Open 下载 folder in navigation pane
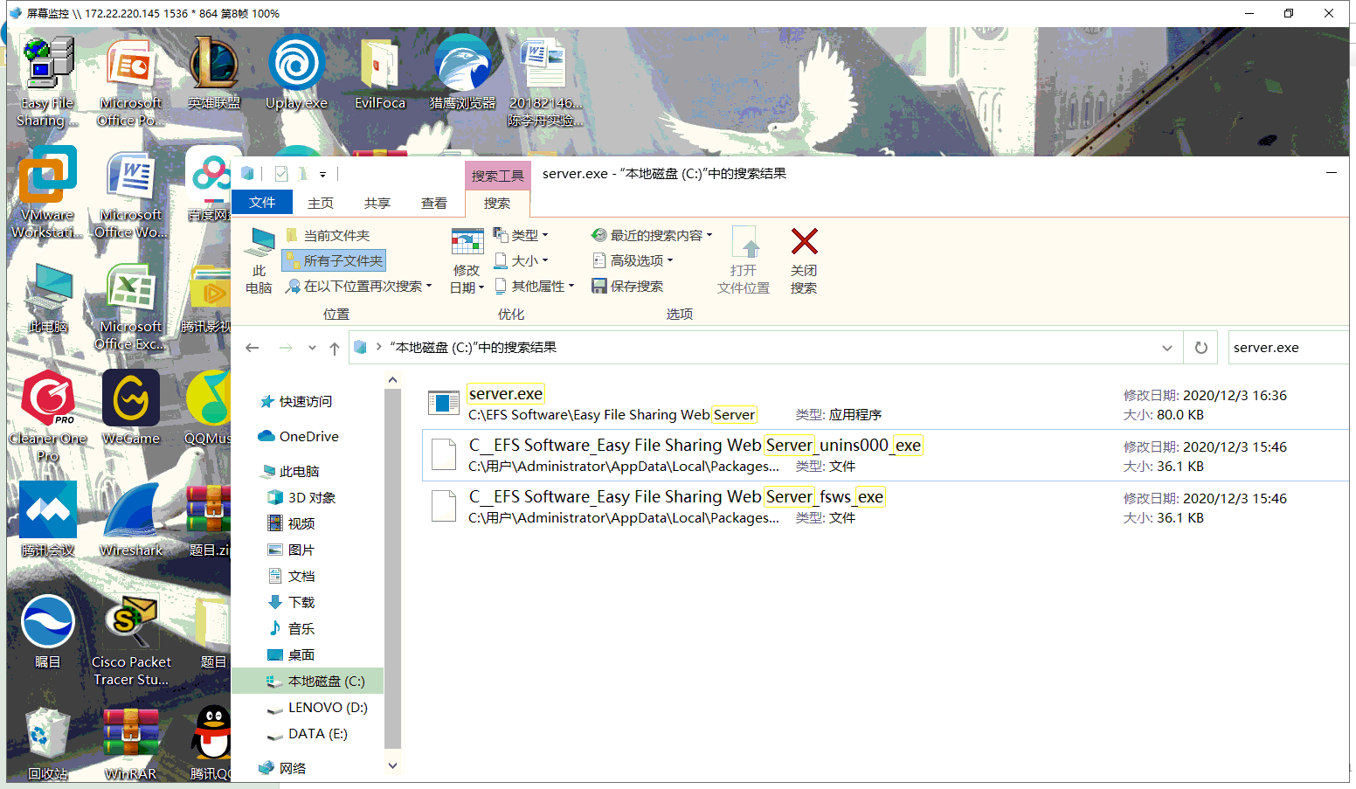The image size is (1356, 789). pyautogui.click(x=291, y=603)
